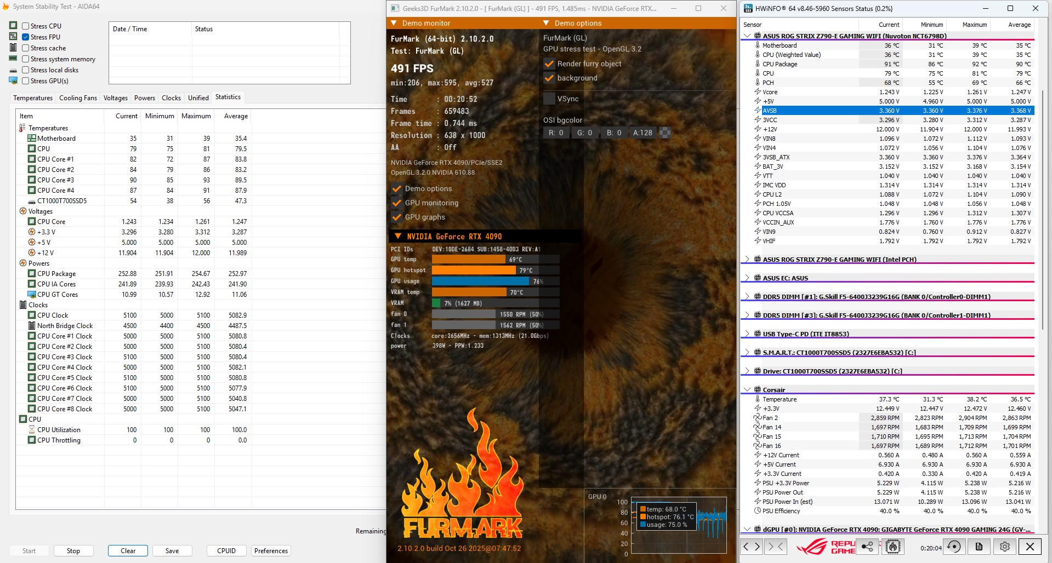Screen dimensions: 1052x563
Task: Expand USB Type-C PD sensor group
Action: tap(747, 334)
